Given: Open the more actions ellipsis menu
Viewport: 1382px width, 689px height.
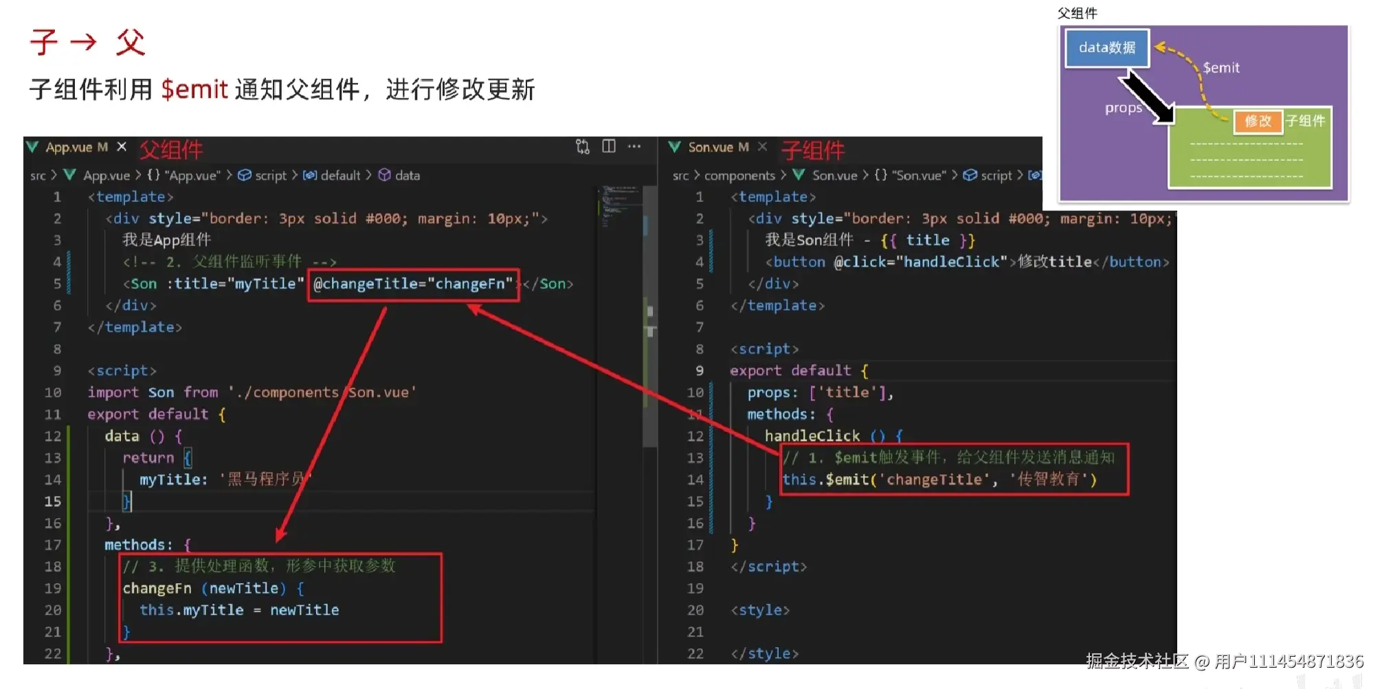Looking at the screenshot, I should [634, 146].
